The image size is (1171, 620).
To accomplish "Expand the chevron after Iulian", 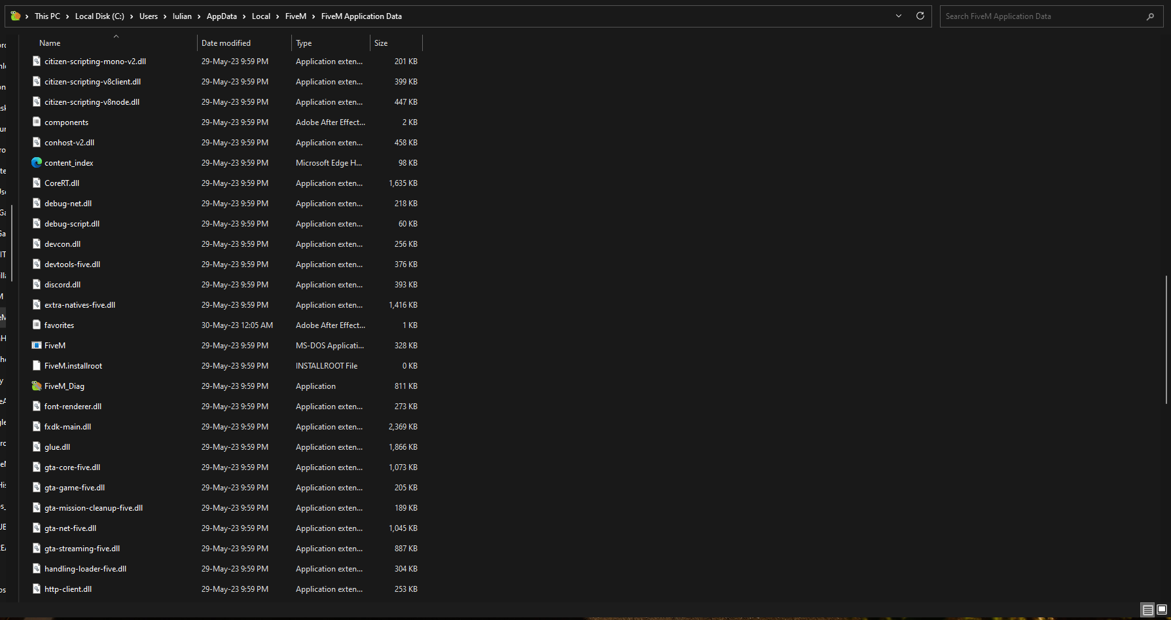I will [x=199, y=16].
